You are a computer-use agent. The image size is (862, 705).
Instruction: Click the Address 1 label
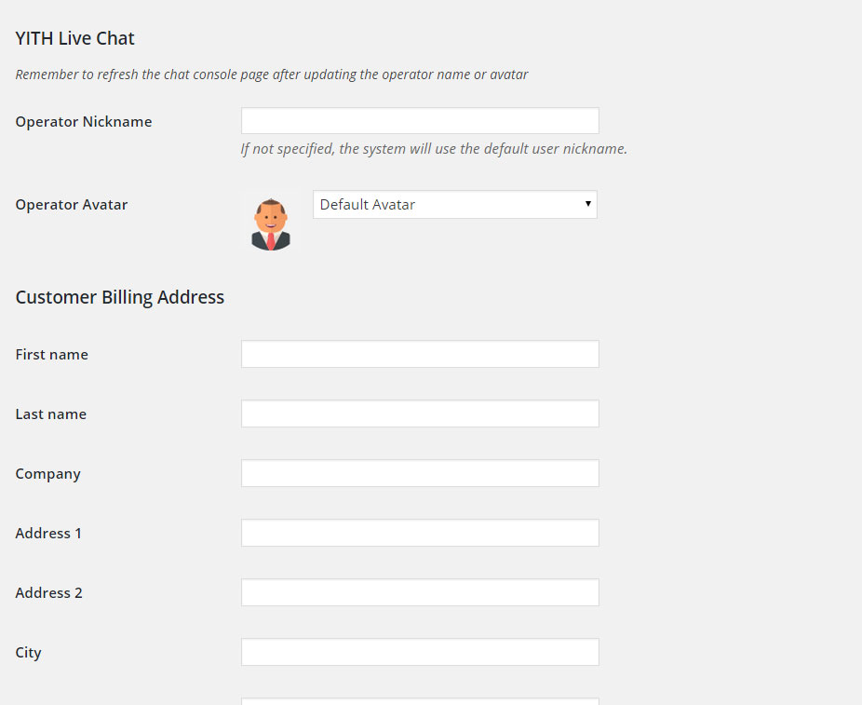(x=48, y=534)
